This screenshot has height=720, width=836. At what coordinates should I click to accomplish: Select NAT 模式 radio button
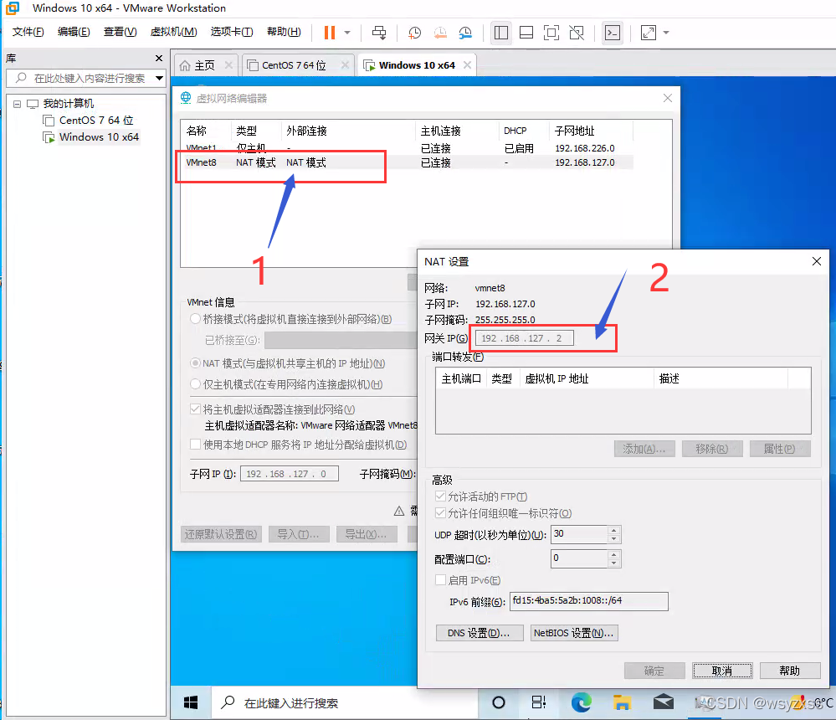coord(195,363)
